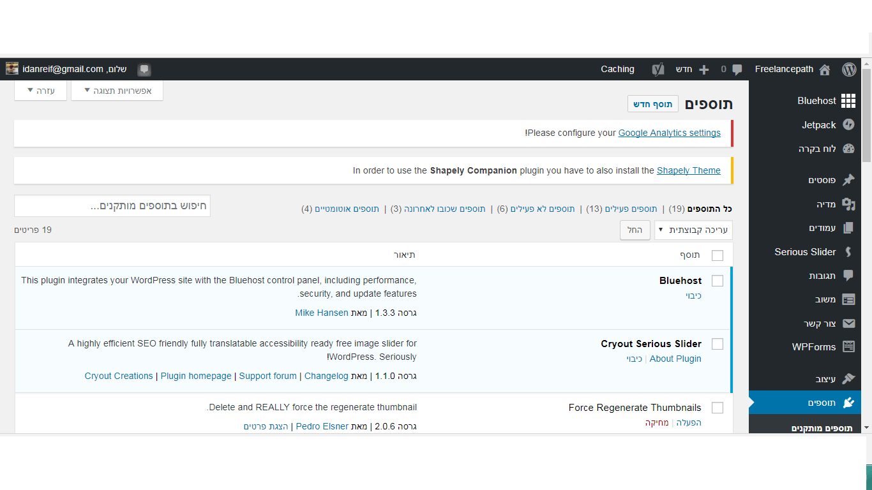872x490 pixels.
Task: Check the Cryout Serious Slider checkbox
Action: click(718, 344)
